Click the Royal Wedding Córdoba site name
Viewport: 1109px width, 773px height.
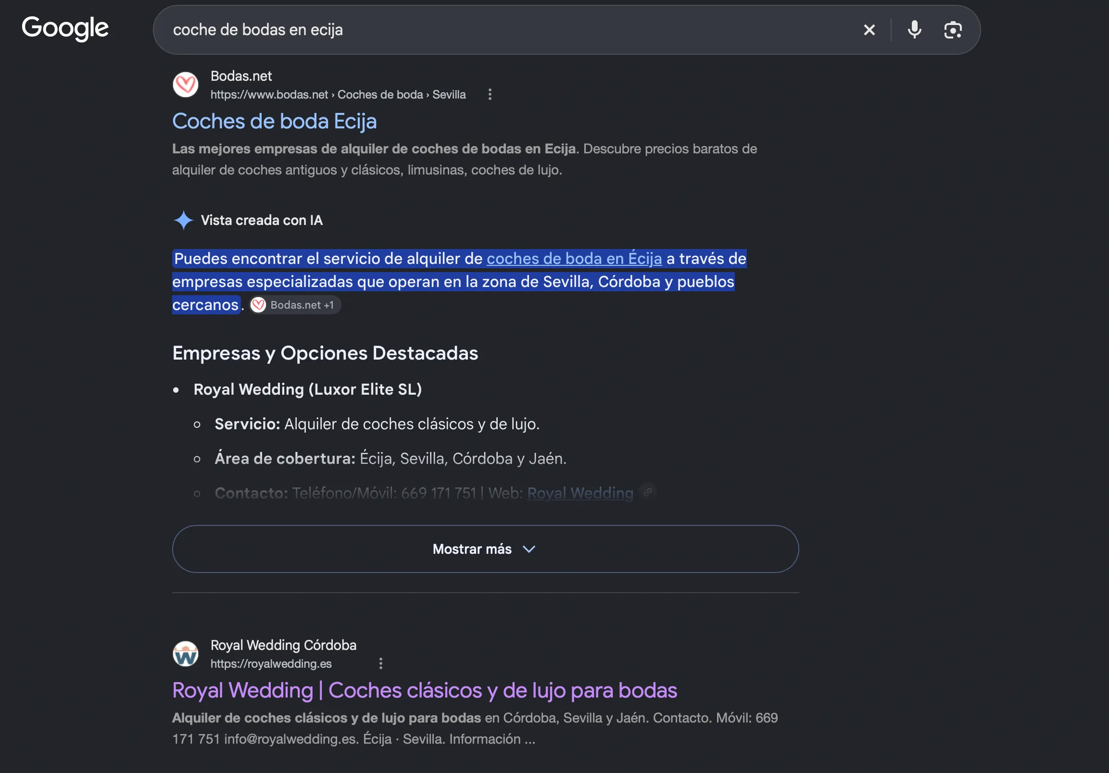pyautogui.click(x=284, y=645)
